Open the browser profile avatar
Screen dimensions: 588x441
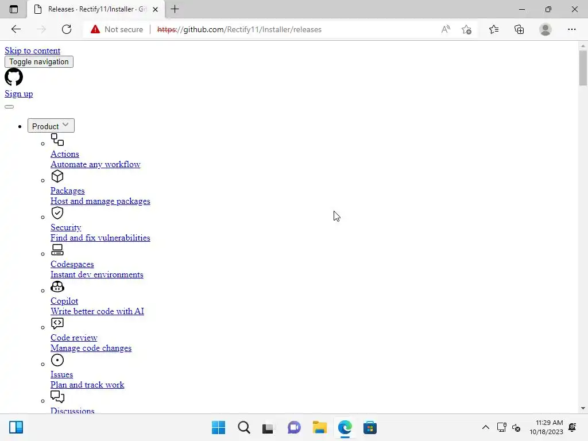coord(546,29)
